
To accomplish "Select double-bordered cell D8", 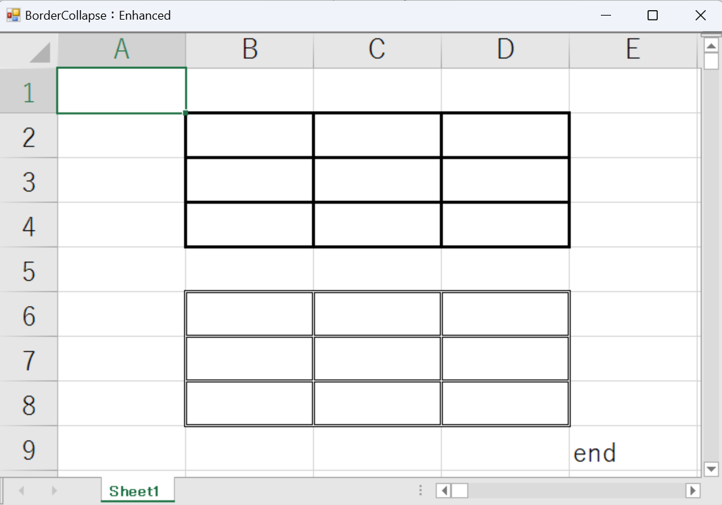I will point(505,403).
